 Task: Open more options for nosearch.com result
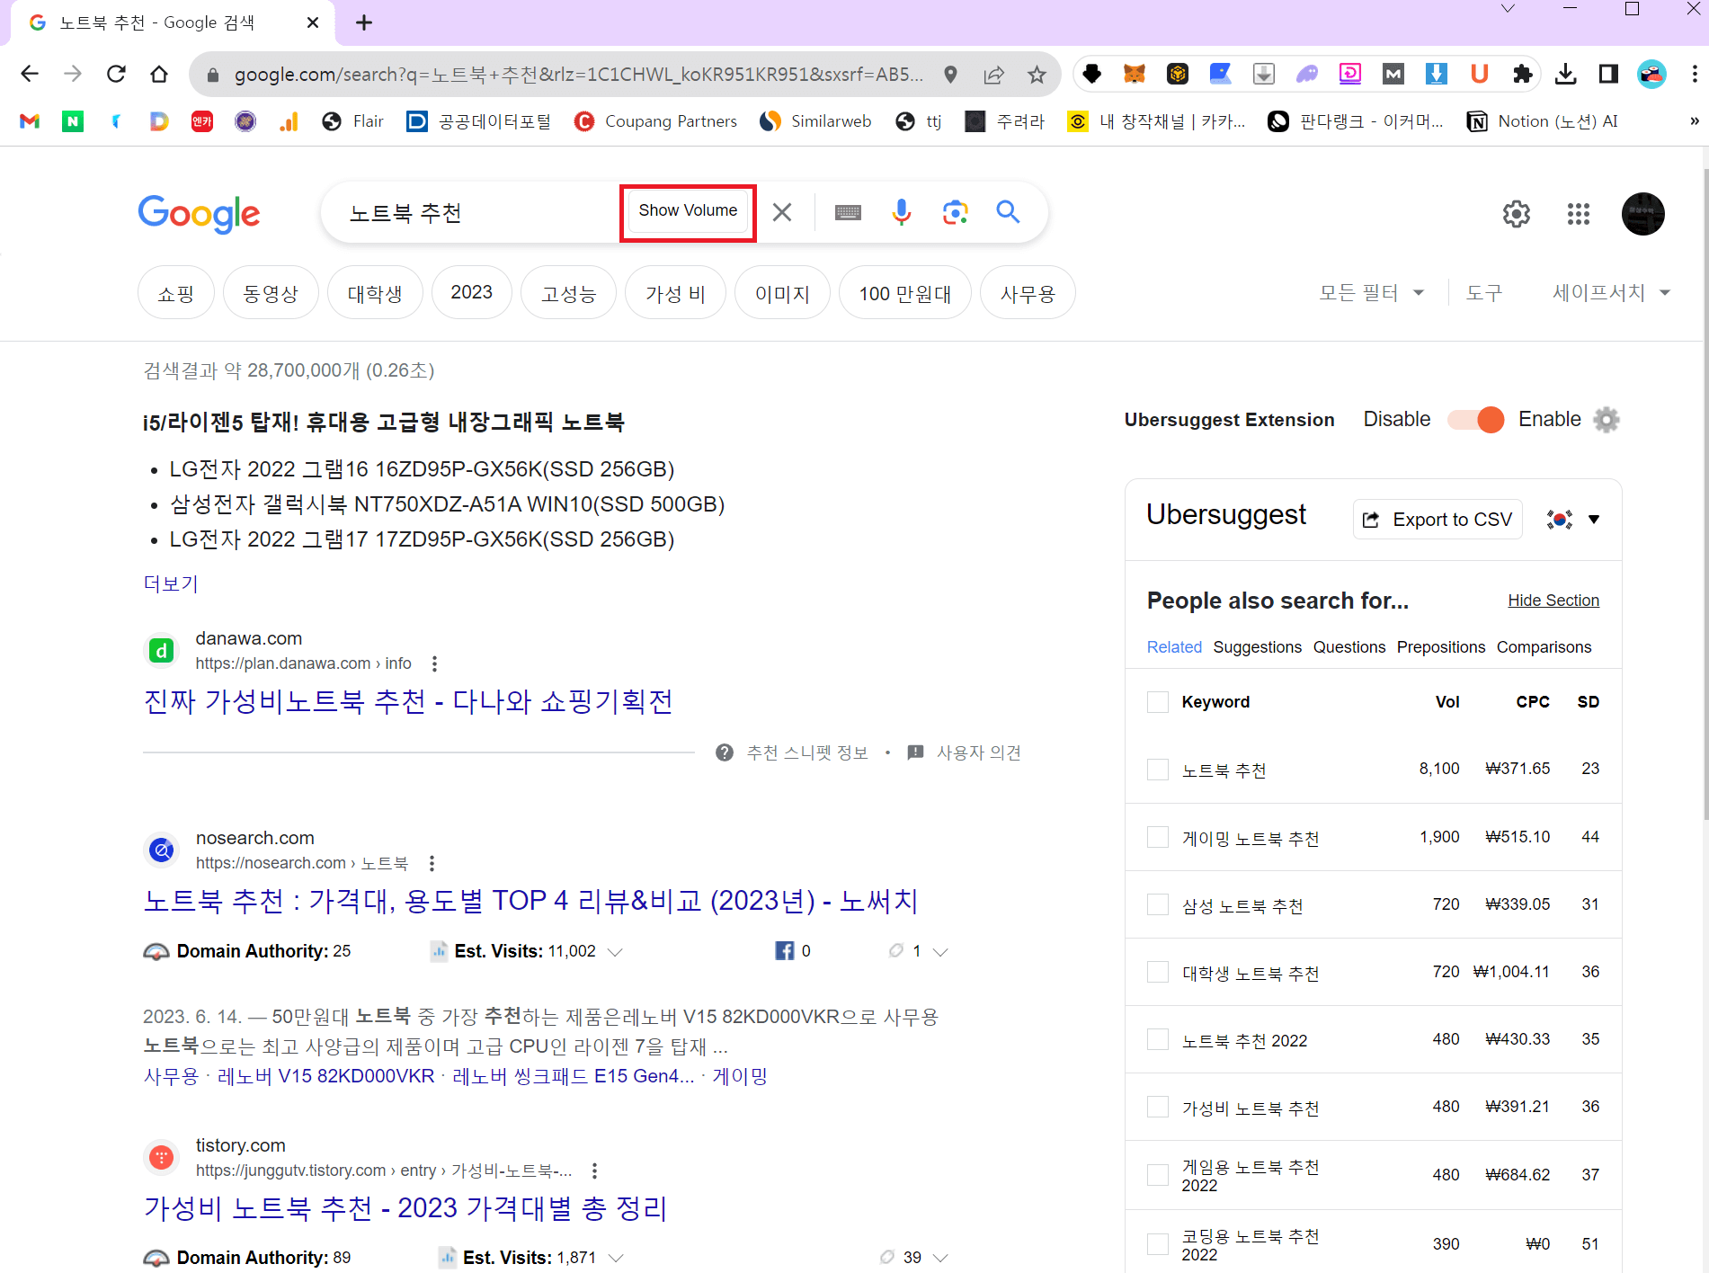click(x=432, y=863)
